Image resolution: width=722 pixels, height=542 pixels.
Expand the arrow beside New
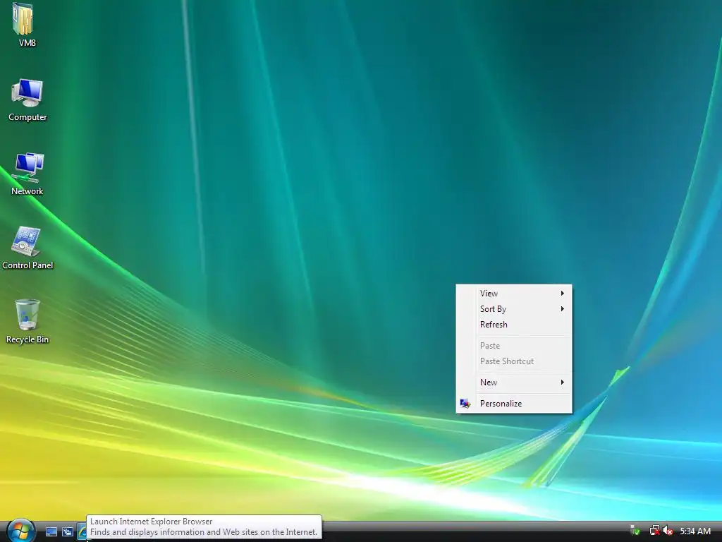[562, 382]
